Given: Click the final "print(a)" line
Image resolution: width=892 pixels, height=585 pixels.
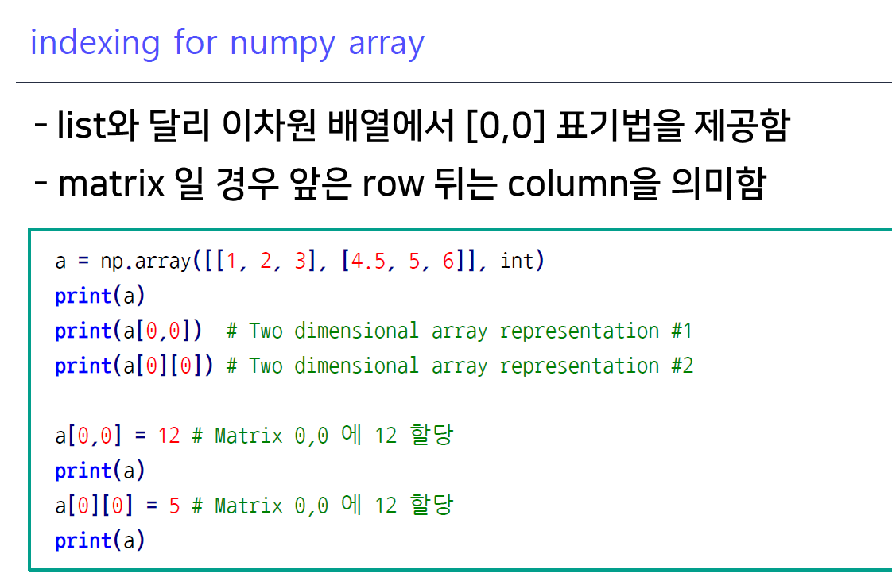Looking at the screenshot, I should point(100,540).
